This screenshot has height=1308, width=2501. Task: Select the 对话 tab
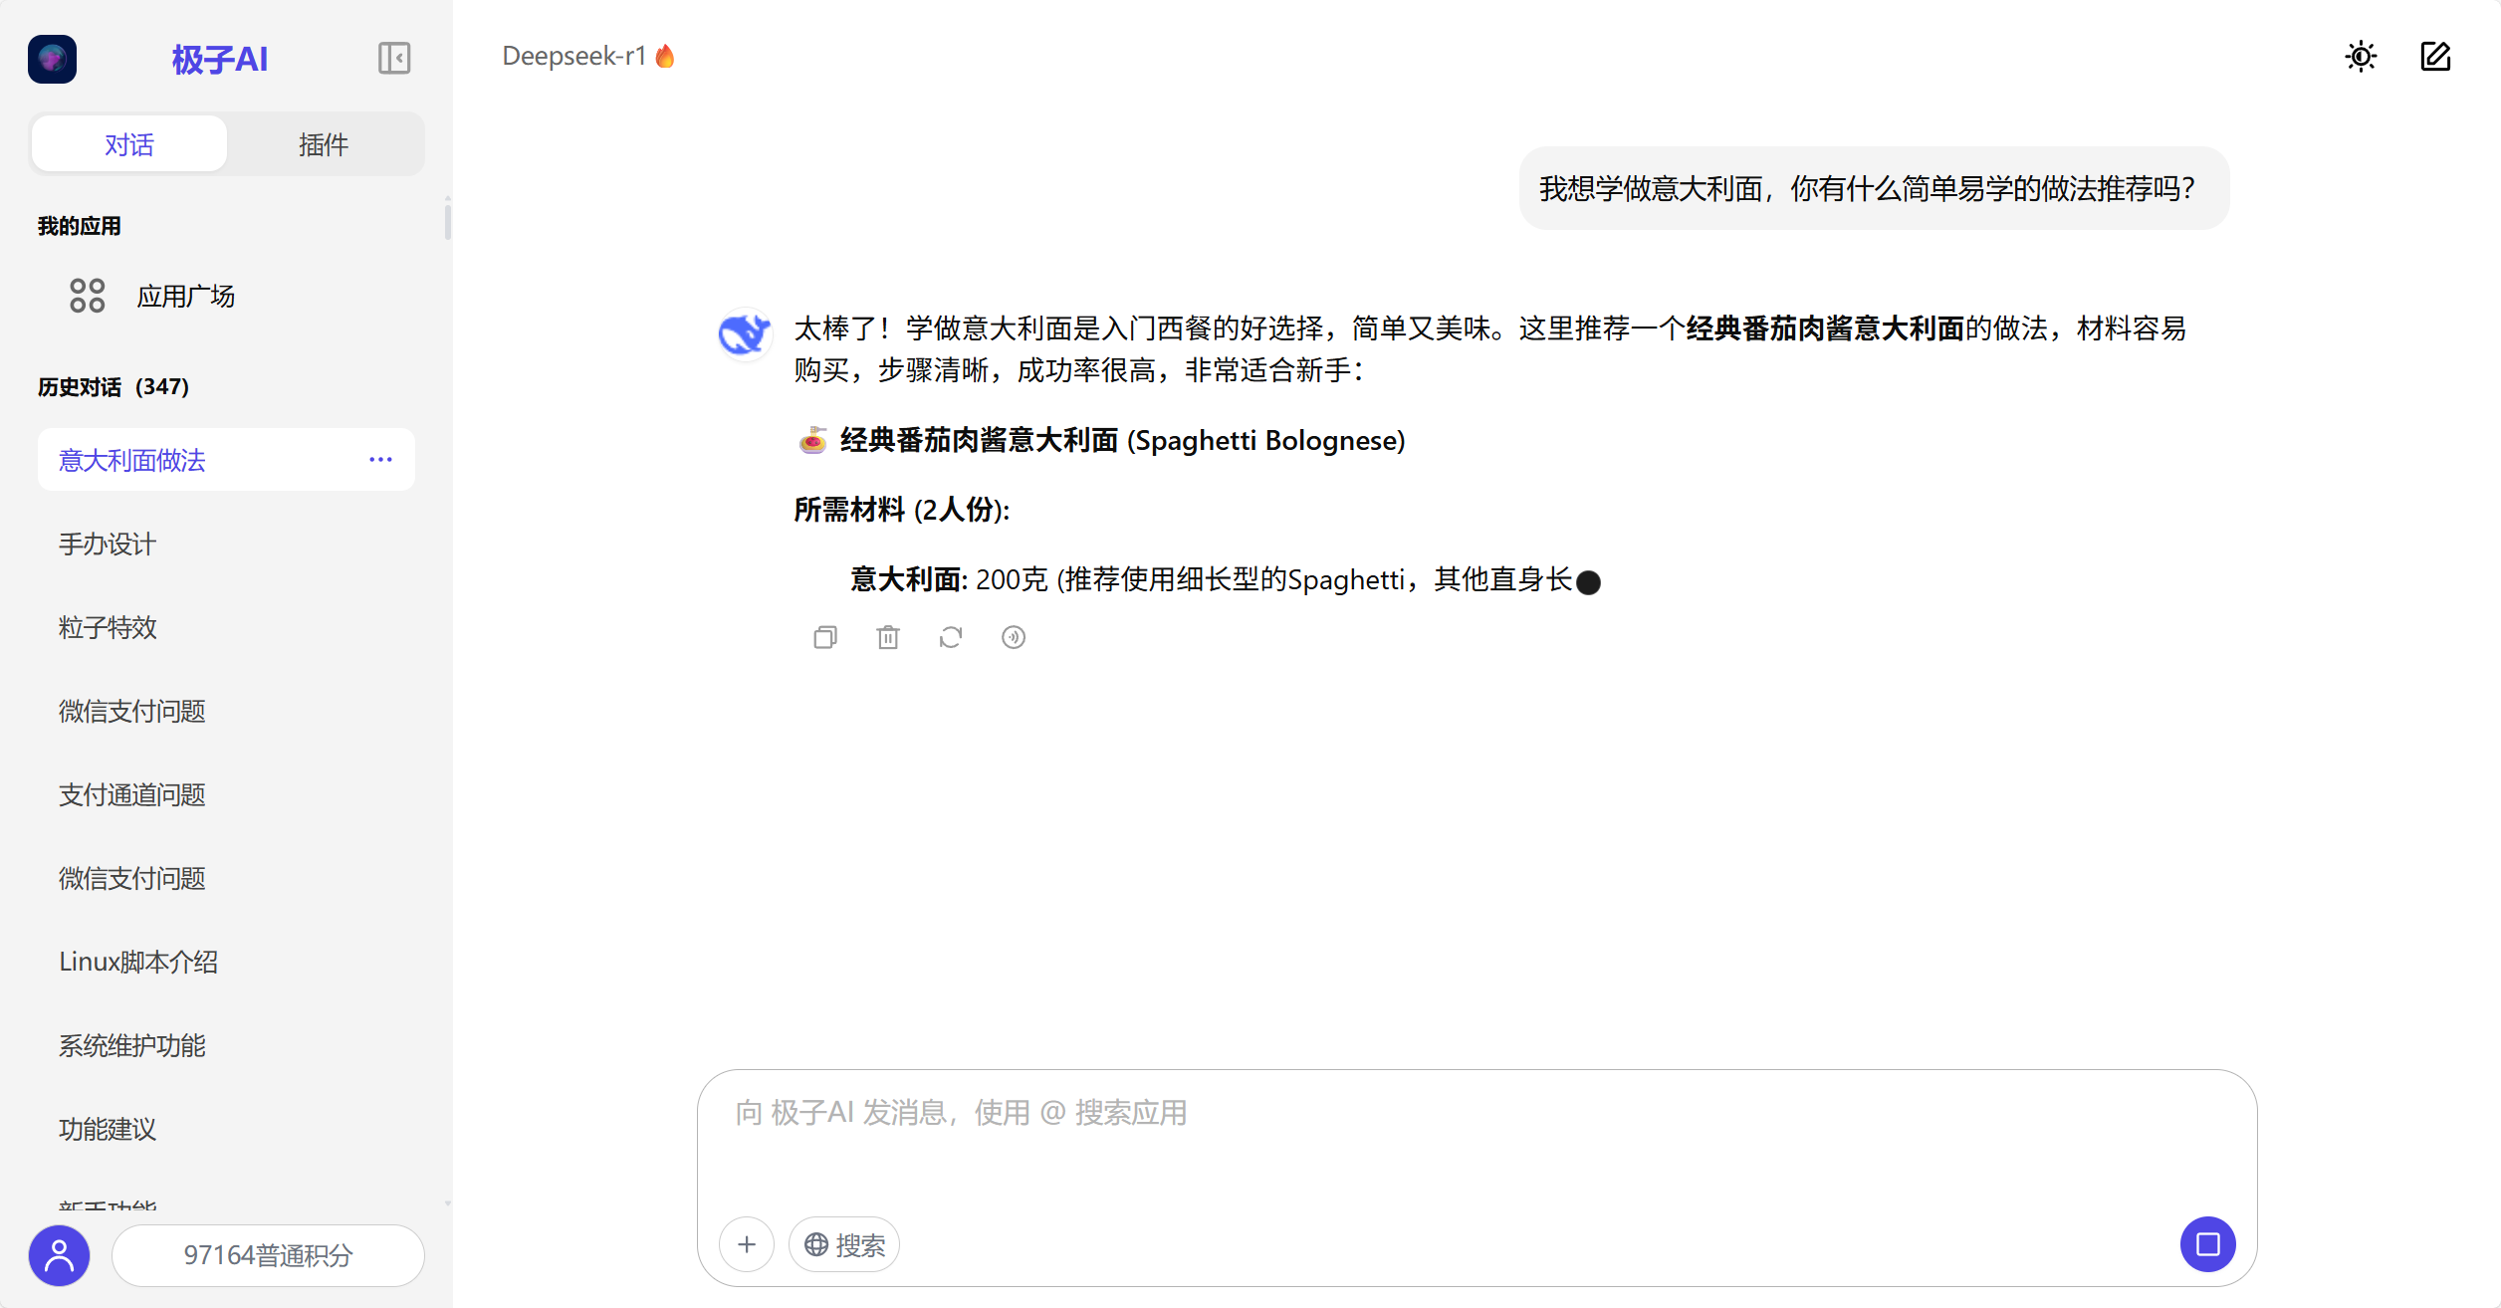coord(129,145)
